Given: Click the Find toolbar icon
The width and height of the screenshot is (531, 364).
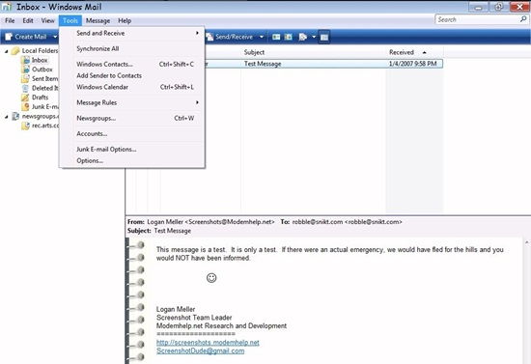Looking at the screenshot, I should coord(303,37).
